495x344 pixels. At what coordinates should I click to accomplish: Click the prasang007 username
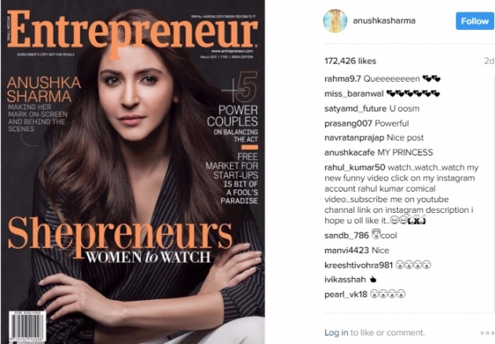point(348,123)
